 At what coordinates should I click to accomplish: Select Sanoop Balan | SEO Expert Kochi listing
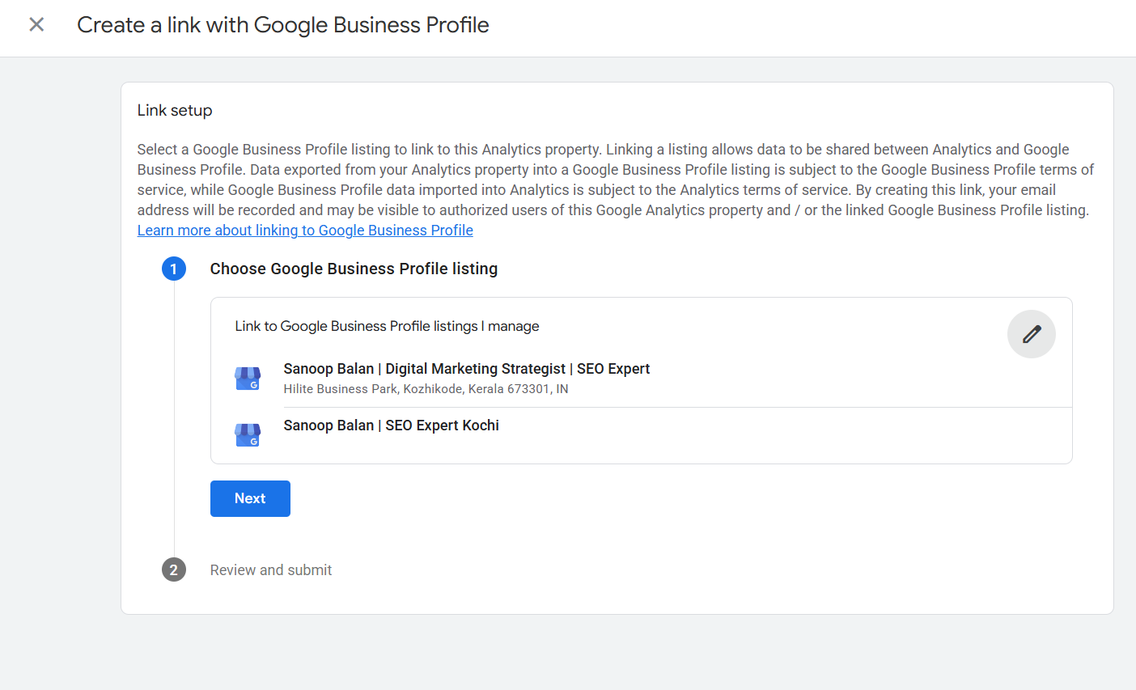(x=392, y=425)
